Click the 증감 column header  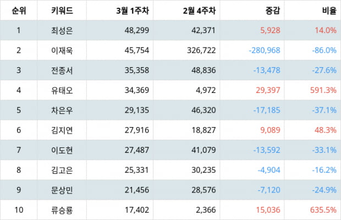(x=273, y=10)
